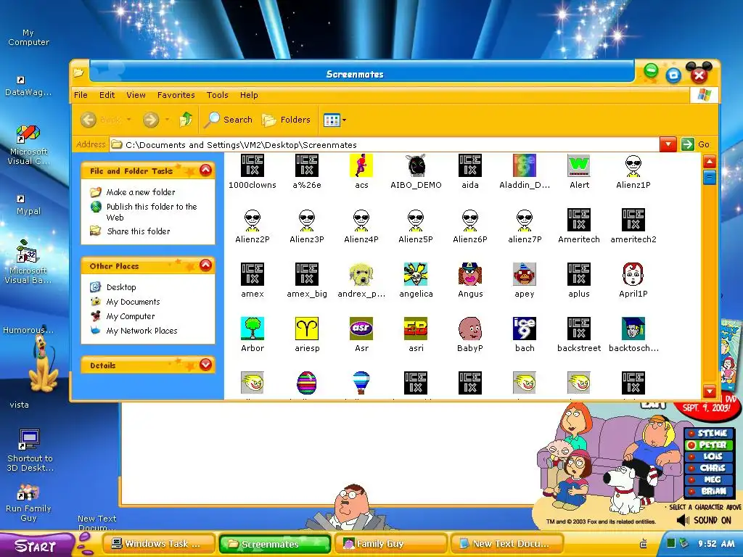Click the scrollbar up arrow in file list
The height and width of the screenshot is (557, 743).
click(x=710, y=162)
